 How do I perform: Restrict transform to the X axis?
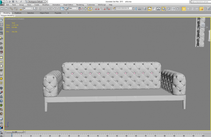click(184, 9)
